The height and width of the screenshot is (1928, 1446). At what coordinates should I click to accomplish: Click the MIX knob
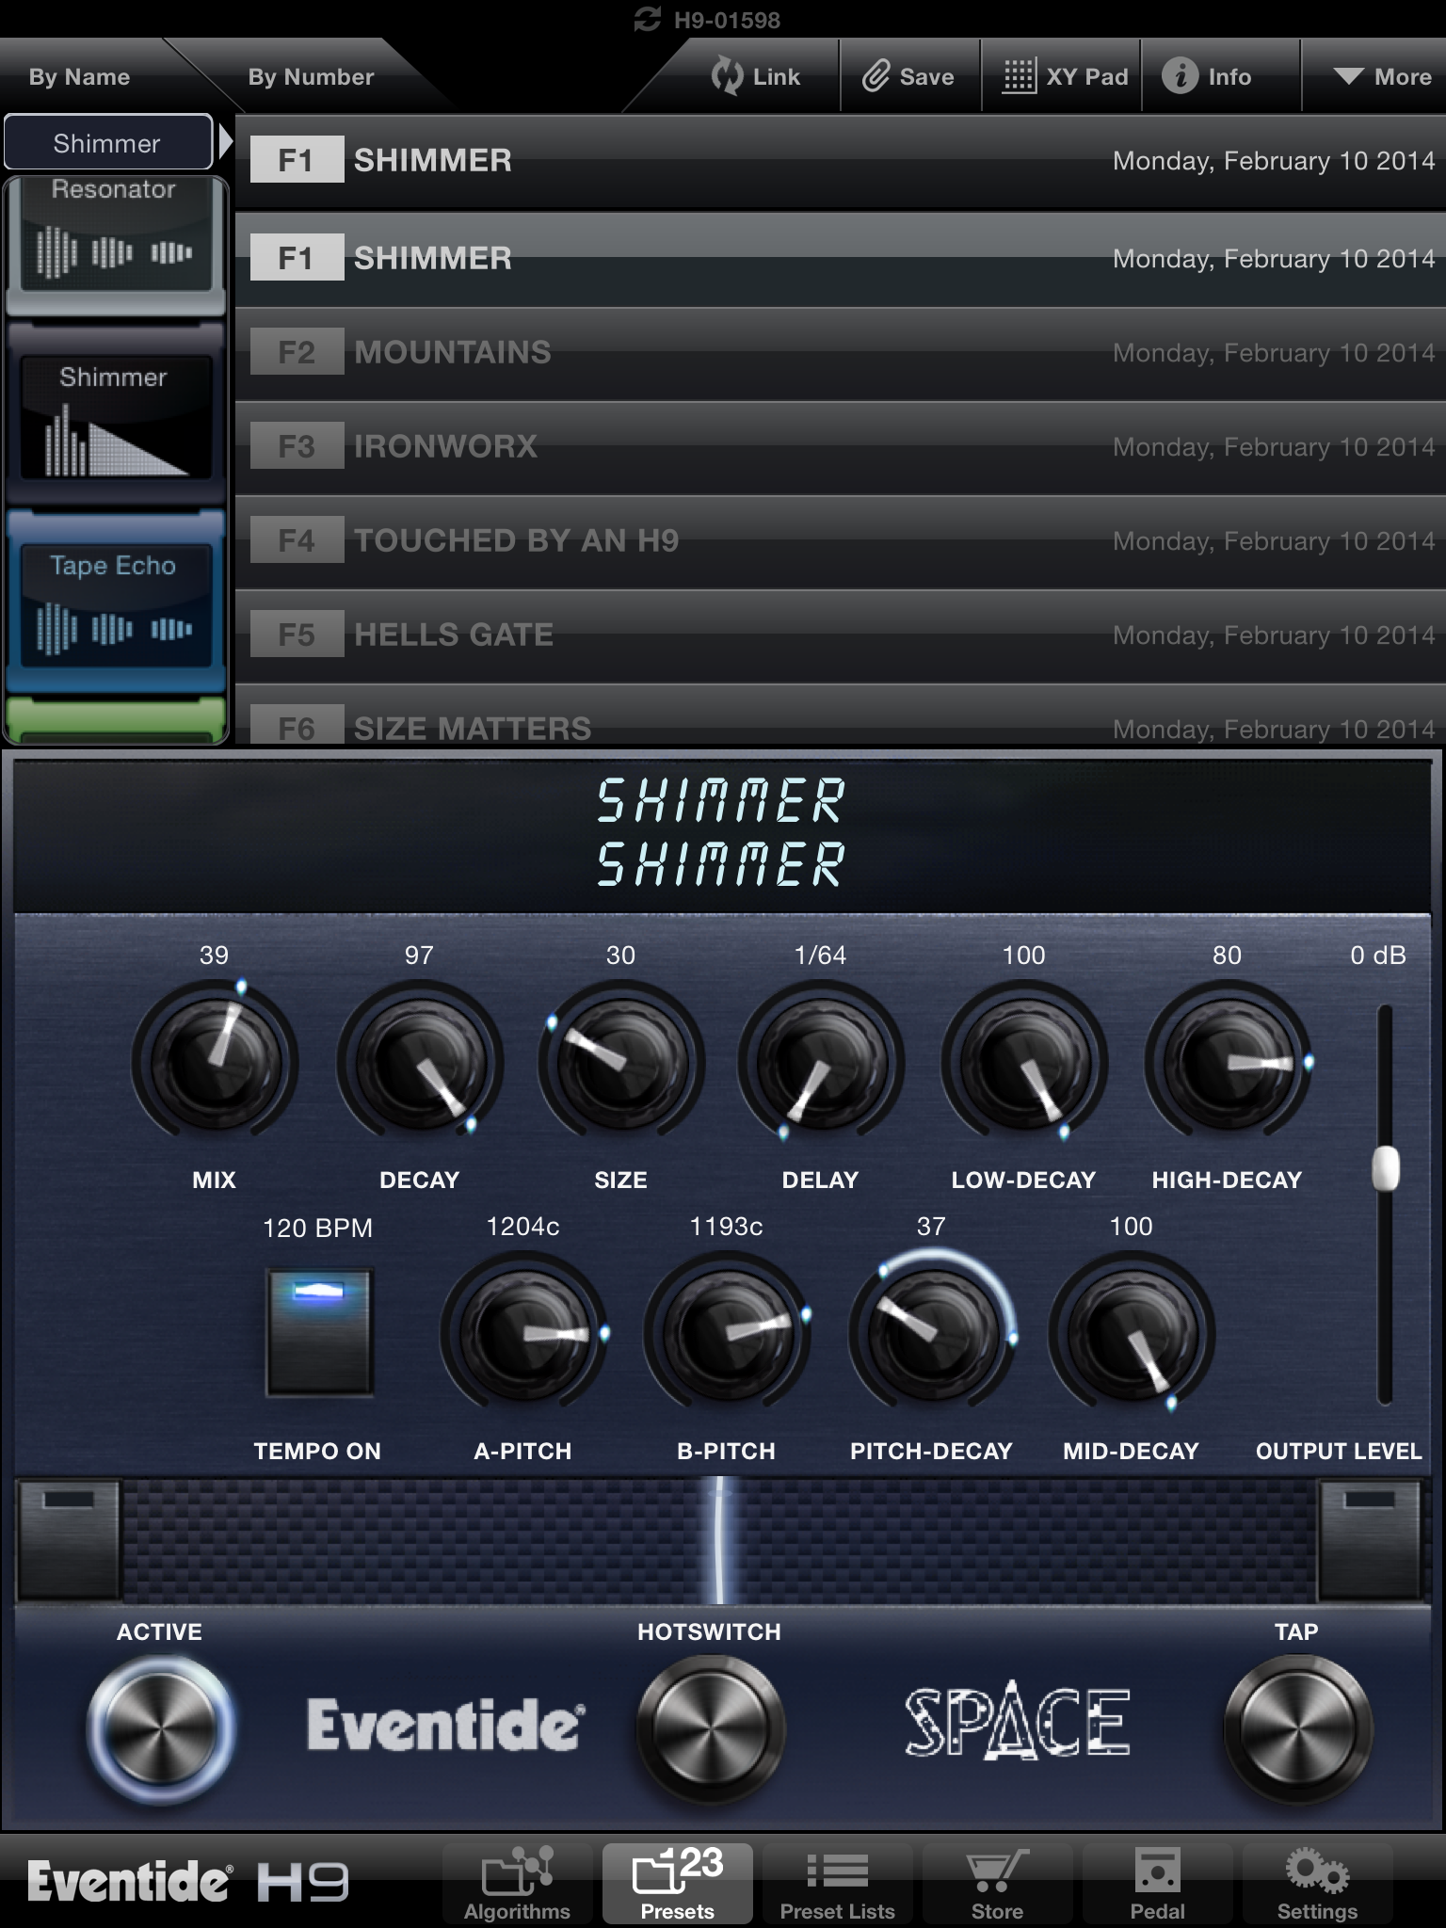point(215,1061)
